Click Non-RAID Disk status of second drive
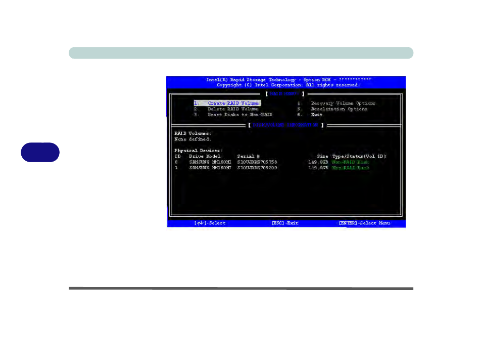This screenshot has height=340, width=482. click(x=350, y=168)
